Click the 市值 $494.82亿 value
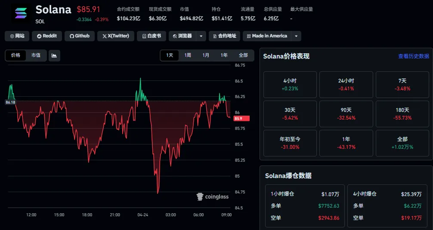Viewport: 433px width, 230px height. click(192, 18)
